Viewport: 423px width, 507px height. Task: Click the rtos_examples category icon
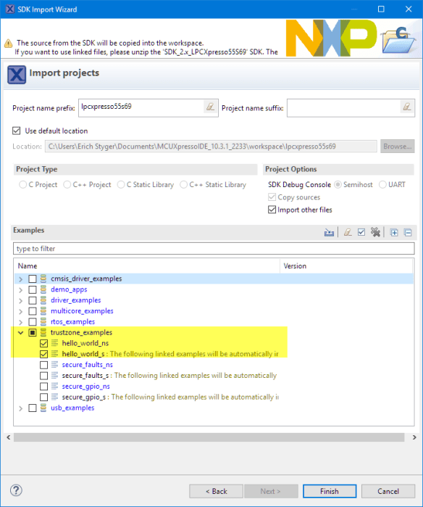[x=43, y=322]
